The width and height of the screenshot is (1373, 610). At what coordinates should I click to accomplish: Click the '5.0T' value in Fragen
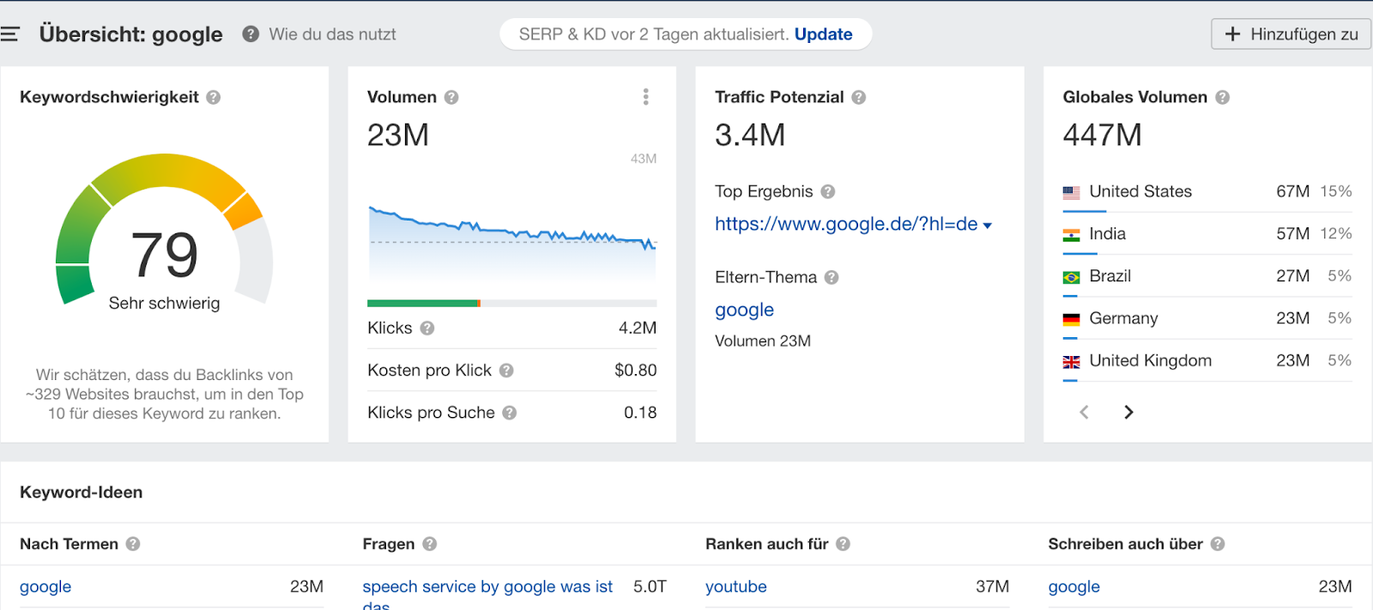pos(650,587)
